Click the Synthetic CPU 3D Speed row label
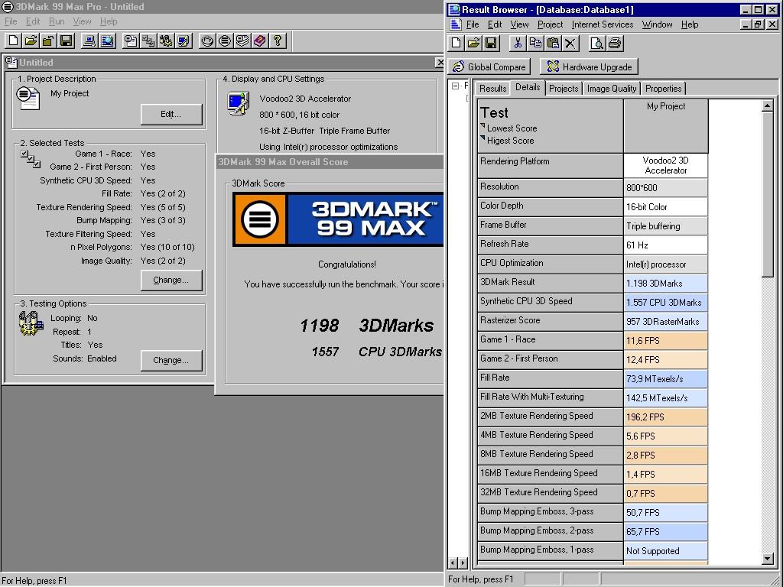The width and height of the screenshot is (783, 587). point(551,301)
